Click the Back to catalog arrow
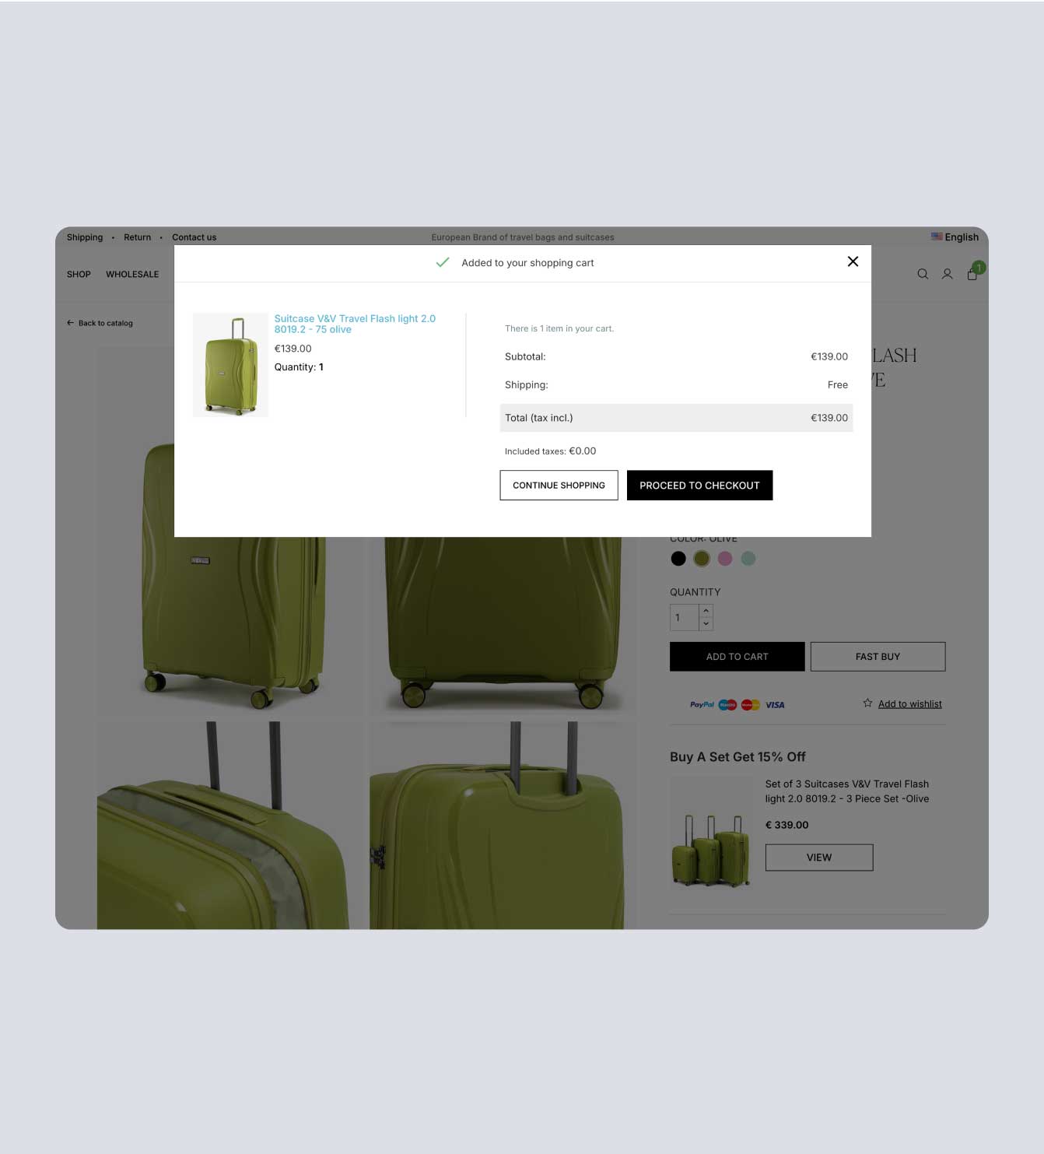 pyautogui.click(x=70, y=323)
